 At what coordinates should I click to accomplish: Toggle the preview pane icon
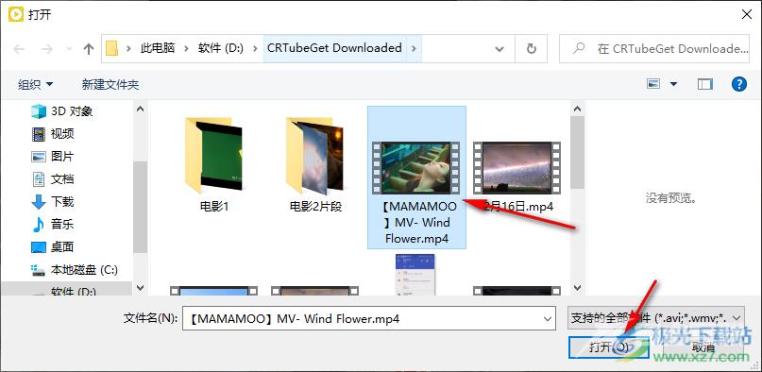(x=704, y=84)
